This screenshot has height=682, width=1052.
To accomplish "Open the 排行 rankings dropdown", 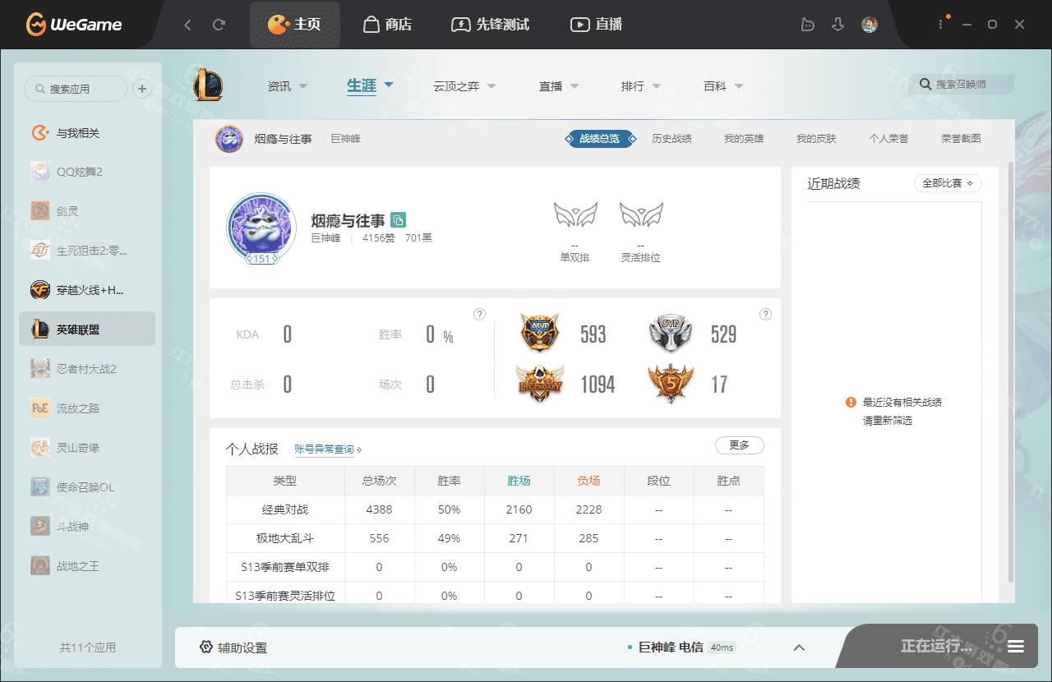I will (641, 86).
